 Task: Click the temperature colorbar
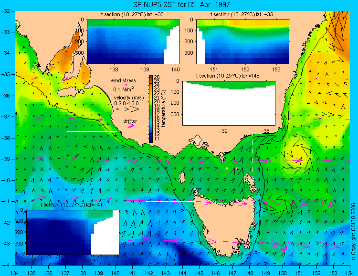151,108
